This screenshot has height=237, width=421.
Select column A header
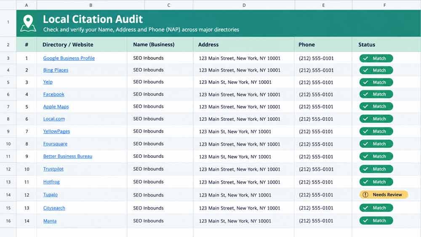[x=26, y=5]
